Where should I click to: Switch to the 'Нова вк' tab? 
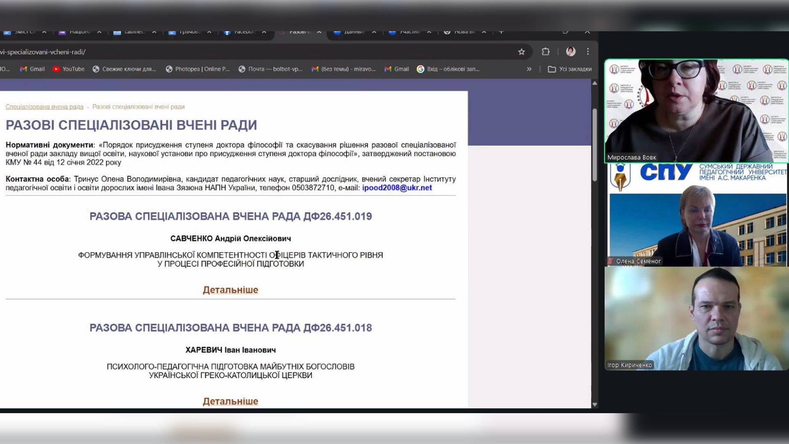462,32
